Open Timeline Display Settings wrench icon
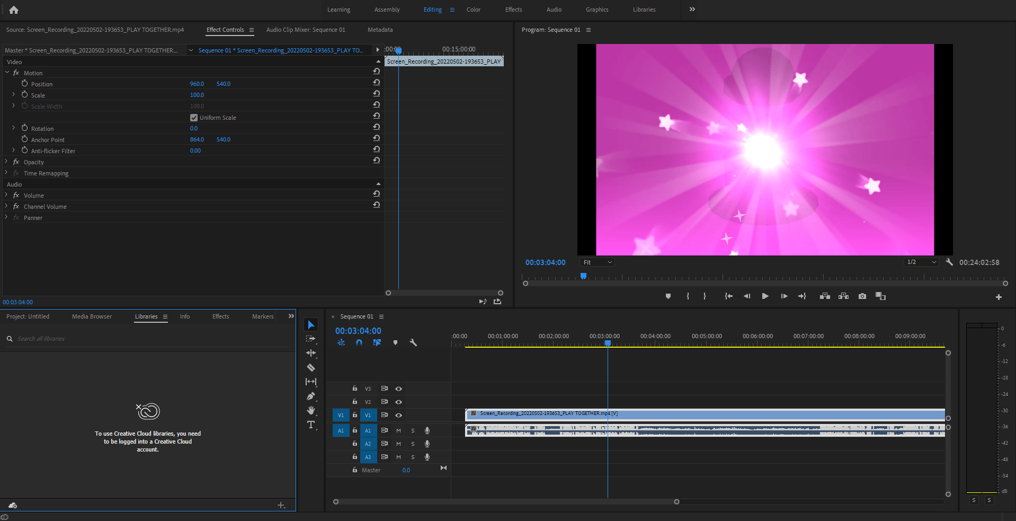This screenshot has width=1016, height=521. [x=413, y=342]
